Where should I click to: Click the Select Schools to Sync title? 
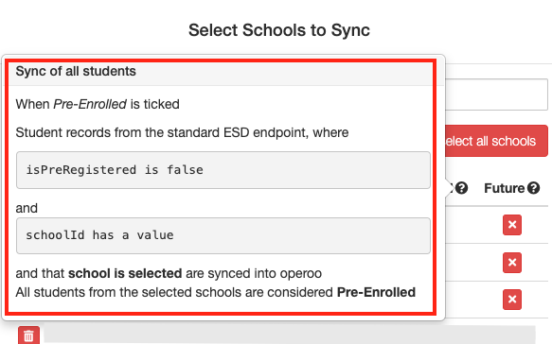[x=278, y=30]
